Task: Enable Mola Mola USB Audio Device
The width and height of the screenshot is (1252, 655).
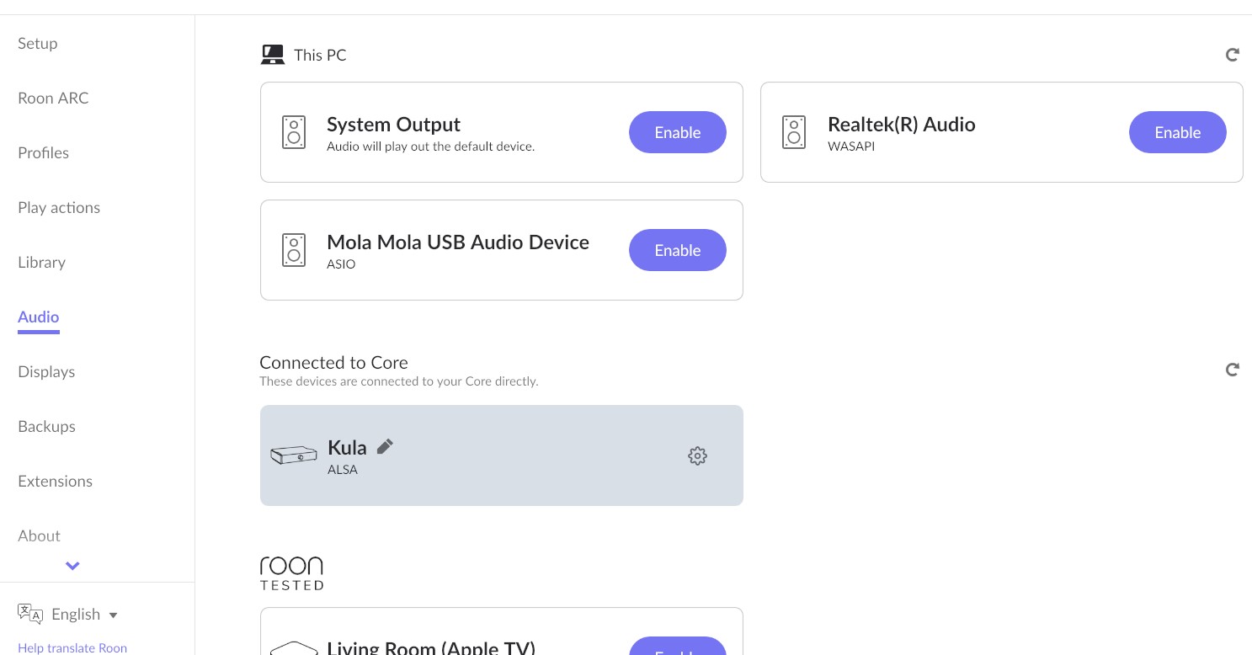Action: click(677, 250)
